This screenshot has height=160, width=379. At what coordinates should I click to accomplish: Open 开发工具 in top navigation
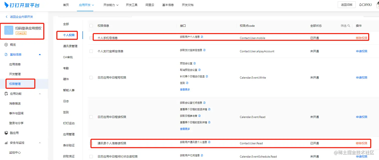pyautogui.click(x=132, y=5)
